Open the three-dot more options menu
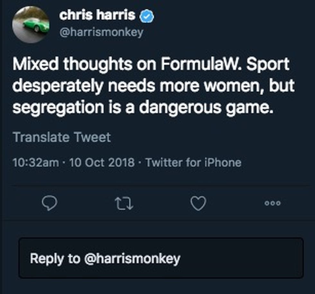The image size is (315, 294). coord(273,203)
